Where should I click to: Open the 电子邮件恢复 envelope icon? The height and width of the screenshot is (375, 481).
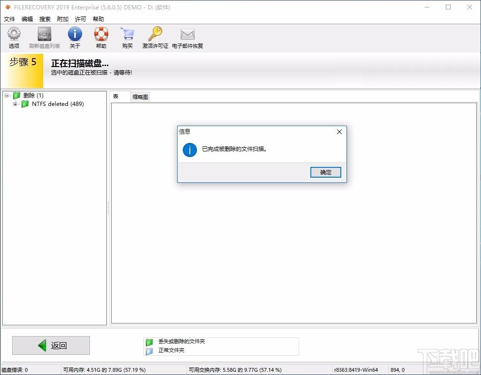tap(188, 34)
